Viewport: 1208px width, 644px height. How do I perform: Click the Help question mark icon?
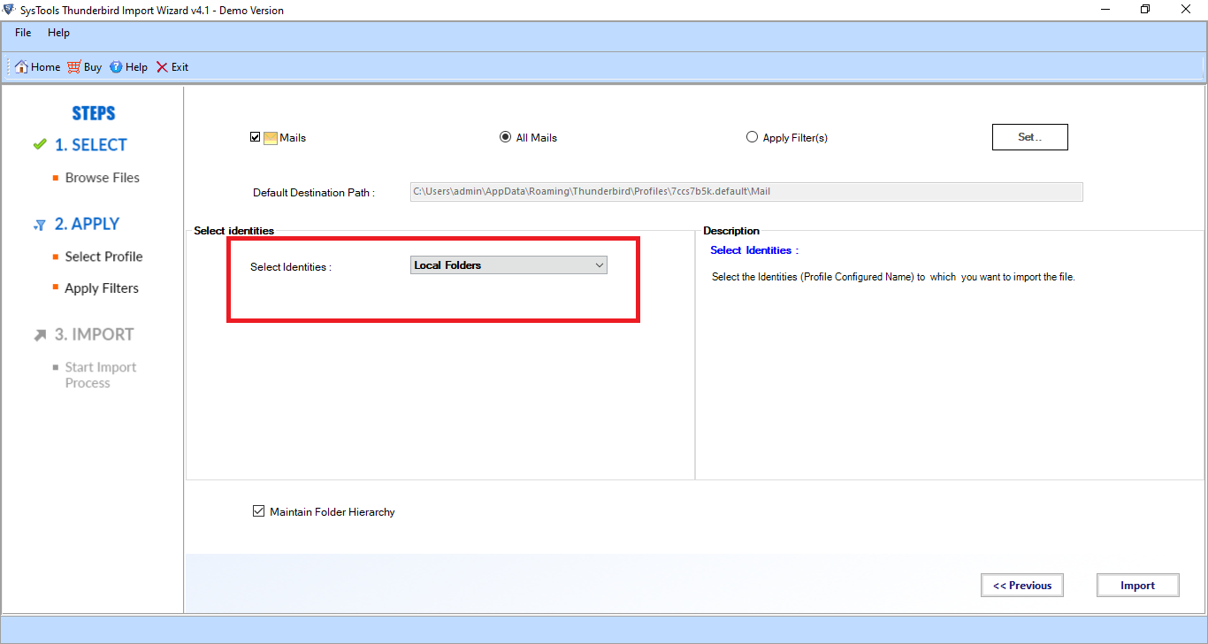[x=116, y=67]
